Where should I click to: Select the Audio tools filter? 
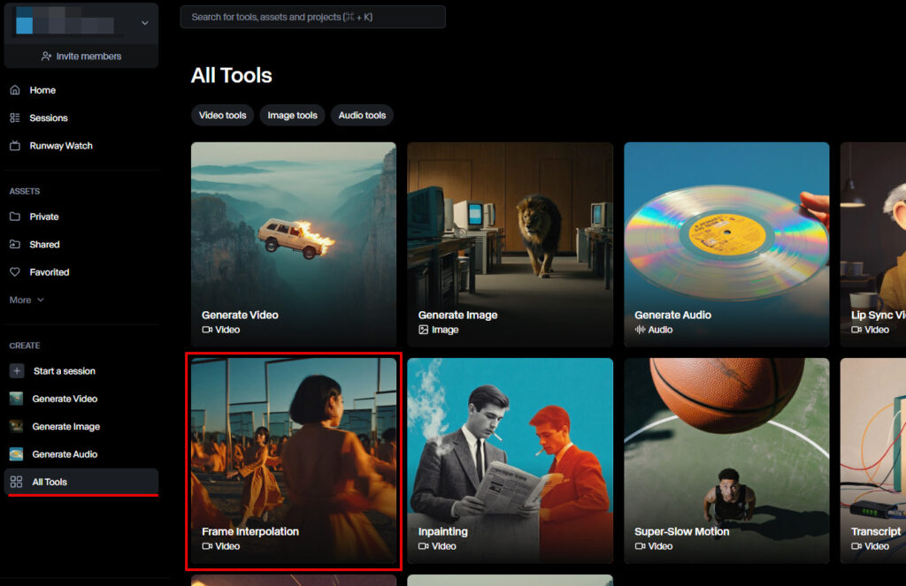(x=362, y=115)
